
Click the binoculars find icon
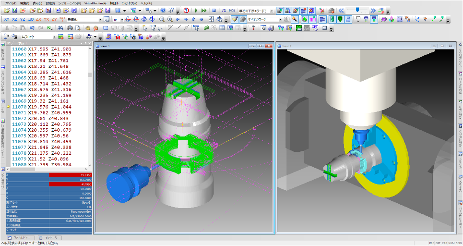click(x=60, y=28)
